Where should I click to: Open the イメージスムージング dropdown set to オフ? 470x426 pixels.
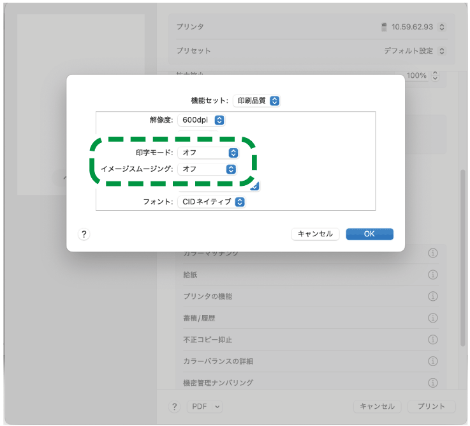click(x=207, y=169)
